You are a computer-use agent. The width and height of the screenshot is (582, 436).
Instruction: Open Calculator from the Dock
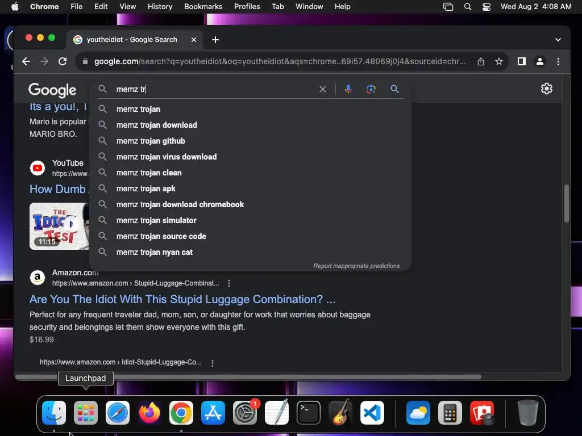point(450,413)
